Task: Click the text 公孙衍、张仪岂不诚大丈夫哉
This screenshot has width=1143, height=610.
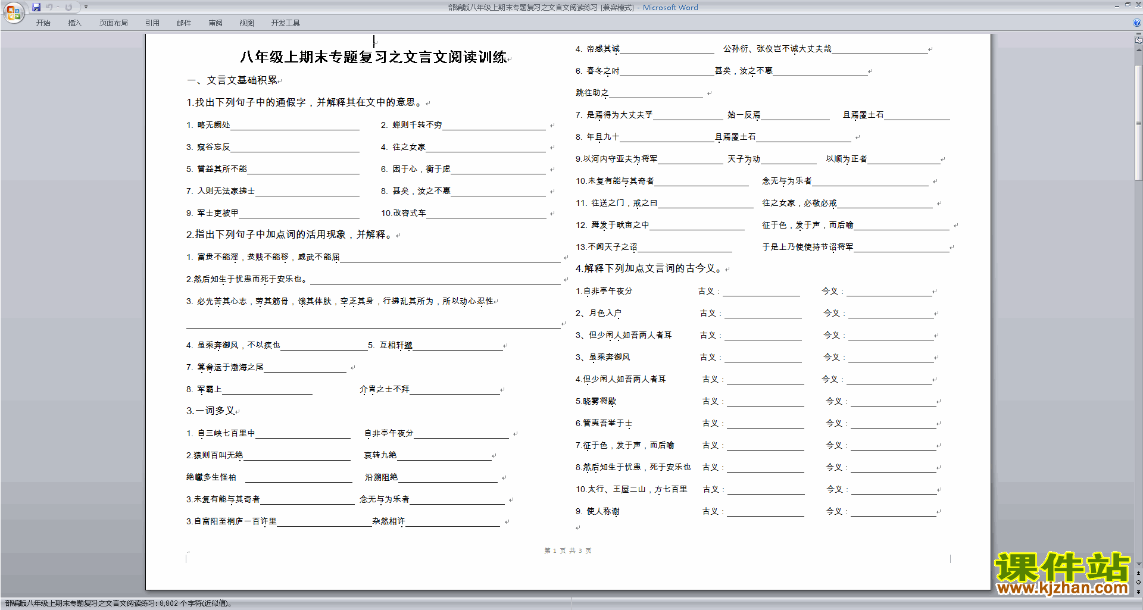Action: click(x=777, y=49)
